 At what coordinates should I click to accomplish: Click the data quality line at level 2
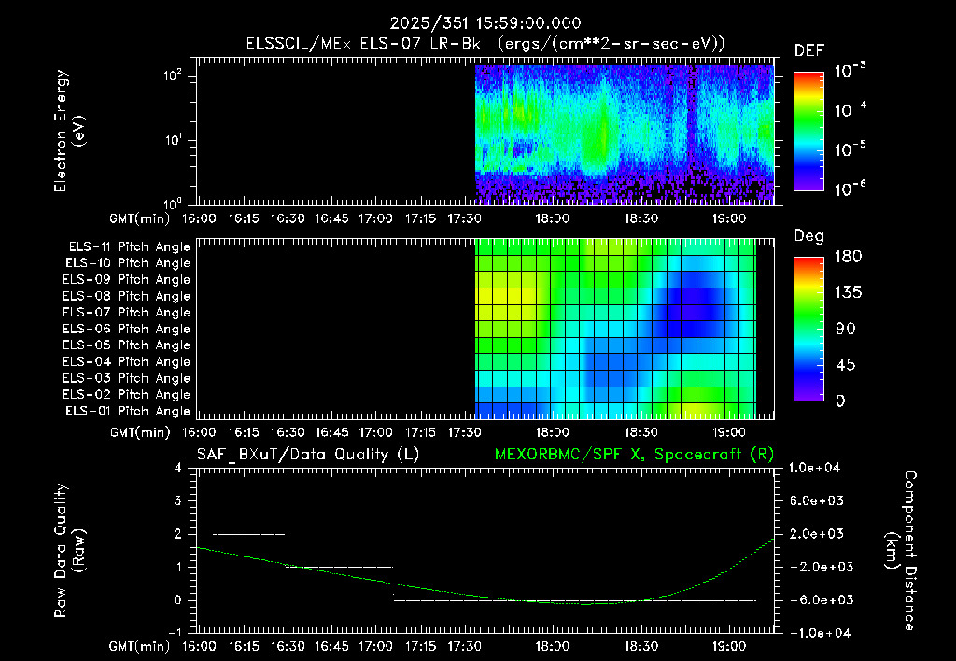(248, 534)
